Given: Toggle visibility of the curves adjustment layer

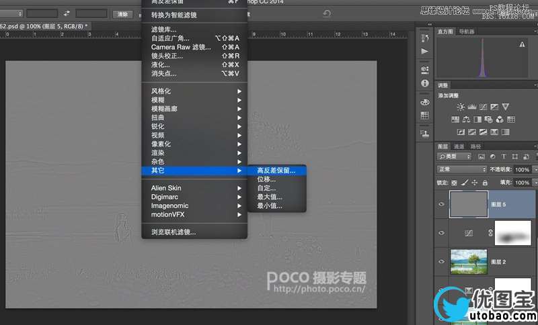Looking at the screenshot, I should 442,232.
